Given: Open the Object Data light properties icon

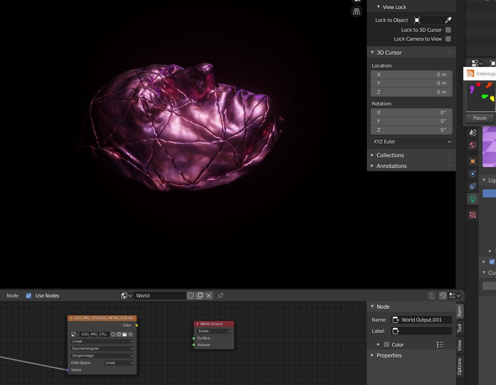Looking at the screenshot, I should 473,198.
